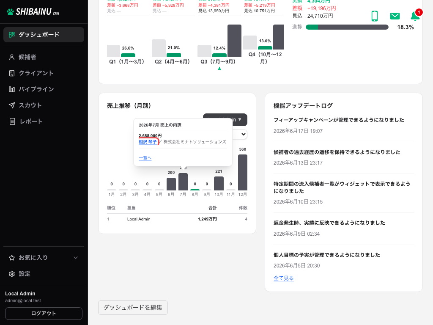Click the 2026年6月17日 19:07 timestamp
433x325 pixels.
pos(298,131)
